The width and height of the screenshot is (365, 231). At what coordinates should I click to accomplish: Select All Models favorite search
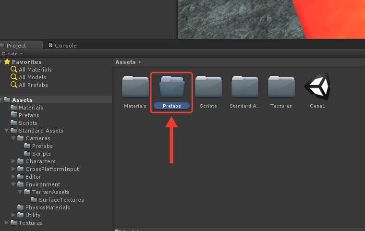tap(32, 77)
